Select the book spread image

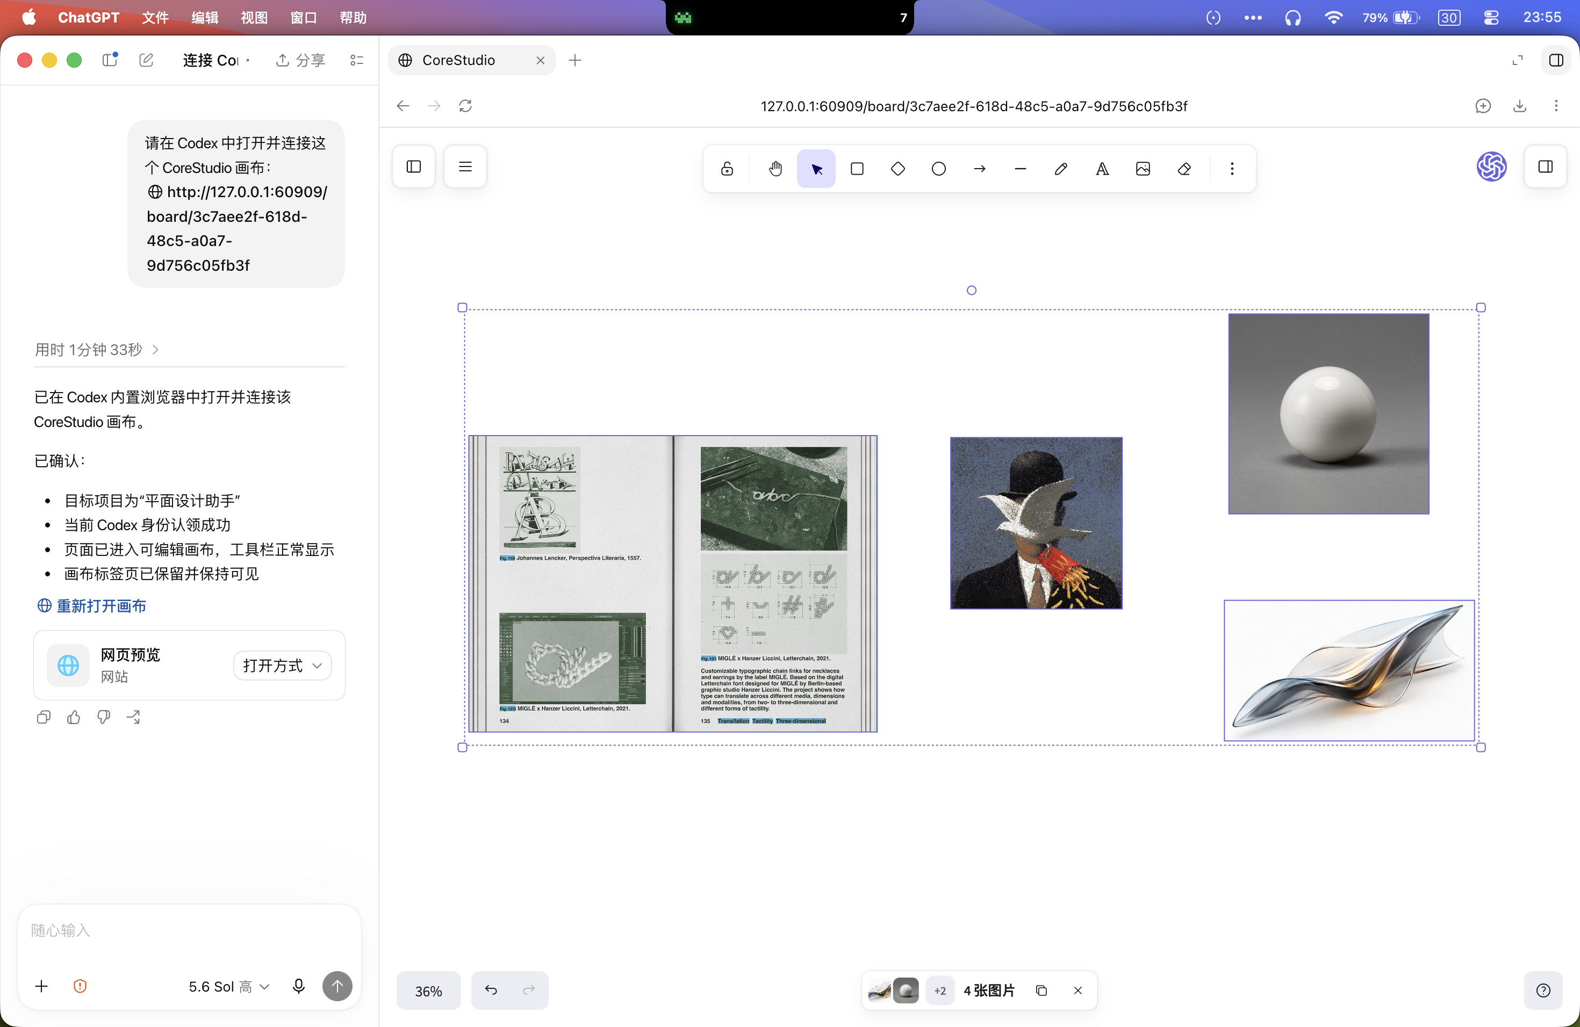coord(673,584)
